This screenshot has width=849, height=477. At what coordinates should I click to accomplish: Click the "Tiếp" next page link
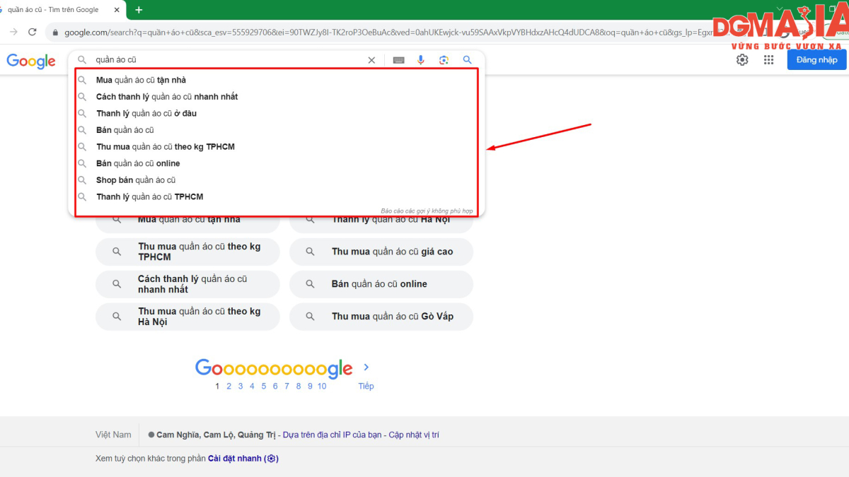366,386
